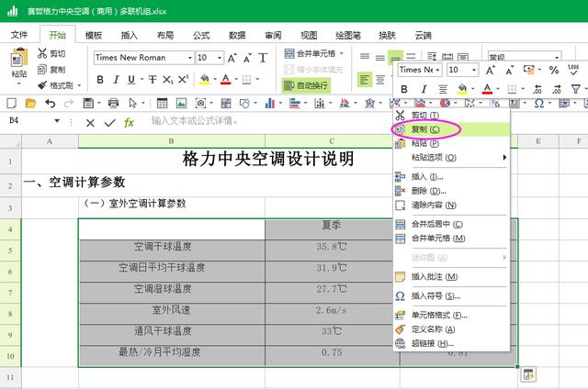Click the Paste clipboard icon in ribbon

coord(18,59)
